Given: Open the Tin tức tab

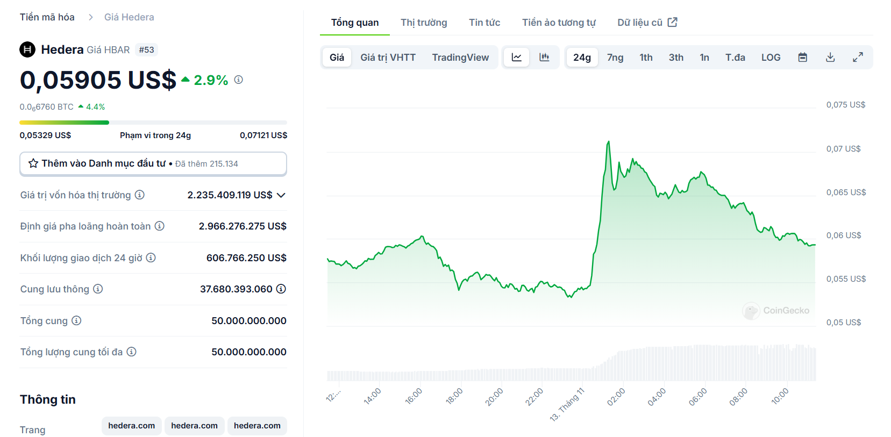Looking at the screenshot, I should (484, 23).
